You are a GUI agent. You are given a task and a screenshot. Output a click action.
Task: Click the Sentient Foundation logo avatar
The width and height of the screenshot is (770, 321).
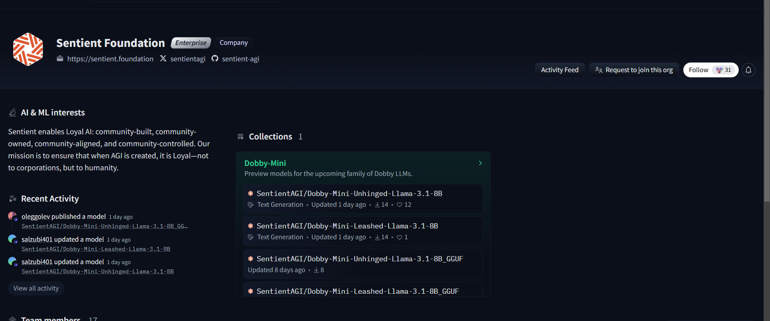click(x=28, y=49)
